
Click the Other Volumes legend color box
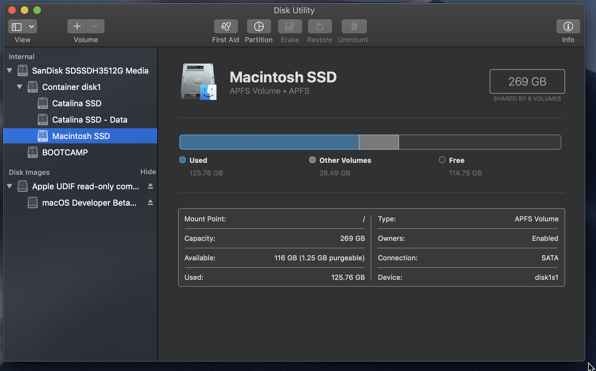point(312,160)
